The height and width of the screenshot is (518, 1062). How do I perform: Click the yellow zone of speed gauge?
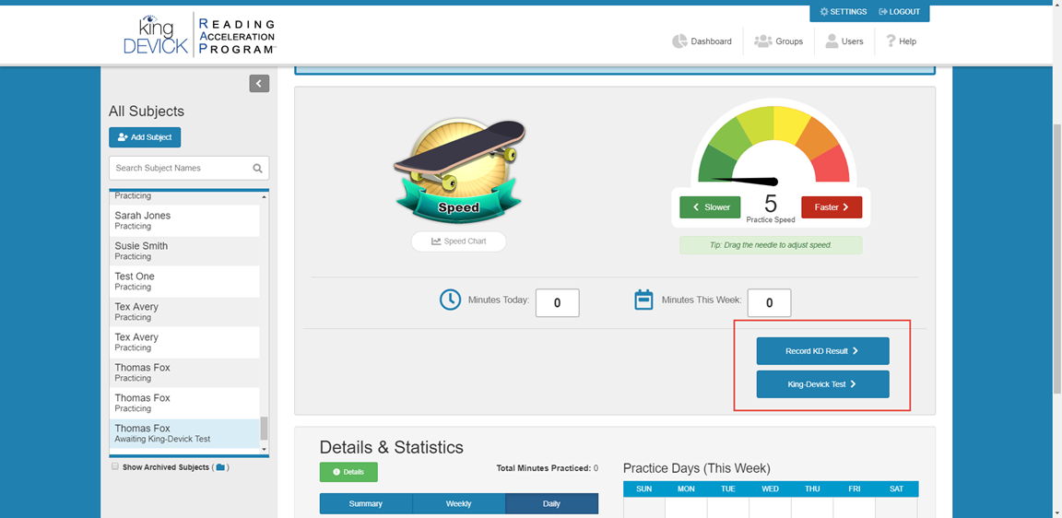tap(790, 124)
